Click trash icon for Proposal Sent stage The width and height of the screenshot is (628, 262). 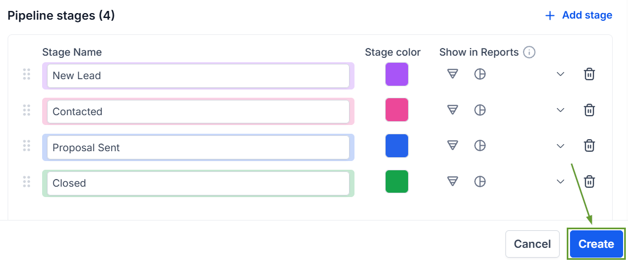coord(589,146)
